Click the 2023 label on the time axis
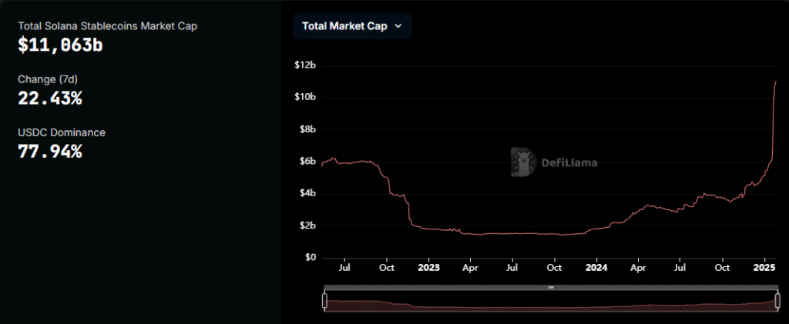Image resolution: width=789 pixels, height=324 pixels. click(428, 268)
